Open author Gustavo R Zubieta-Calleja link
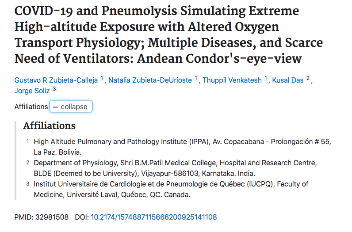352x232 pixels. (x=56, y=80)
